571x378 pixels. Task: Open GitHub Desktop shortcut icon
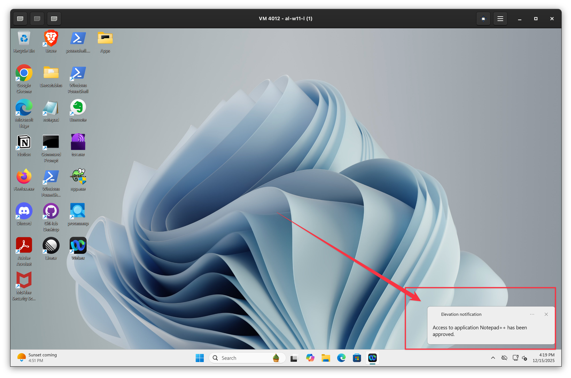pyautogui.click(x=51, y=211)
